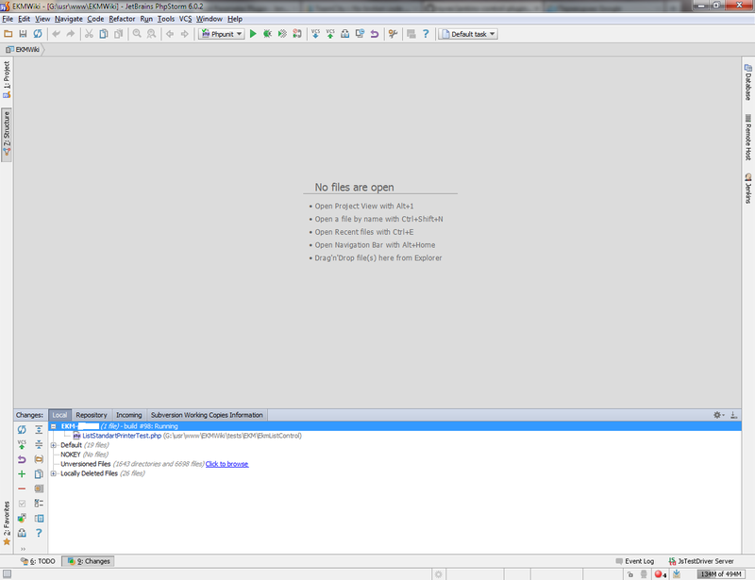The image size is (755, 580).
Task: Open the Navigate menu
Action: [68, 19]
